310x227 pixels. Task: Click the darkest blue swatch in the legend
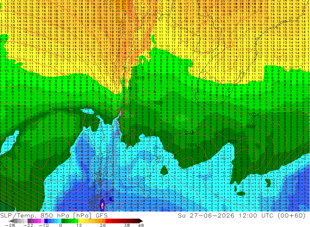click(46, 221)
